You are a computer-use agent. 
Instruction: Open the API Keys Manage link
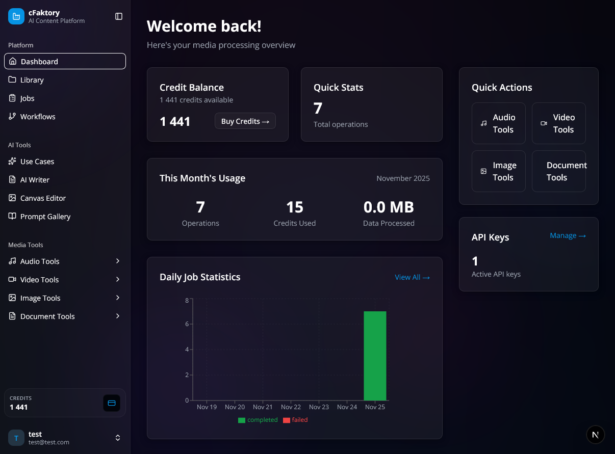click(x=567, y=235)
